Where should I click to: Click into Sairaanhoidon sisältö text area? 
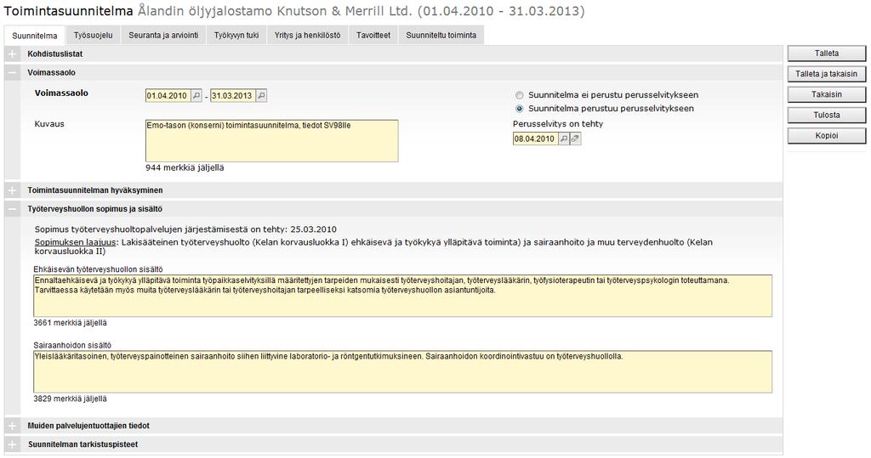tap(402, 372)
